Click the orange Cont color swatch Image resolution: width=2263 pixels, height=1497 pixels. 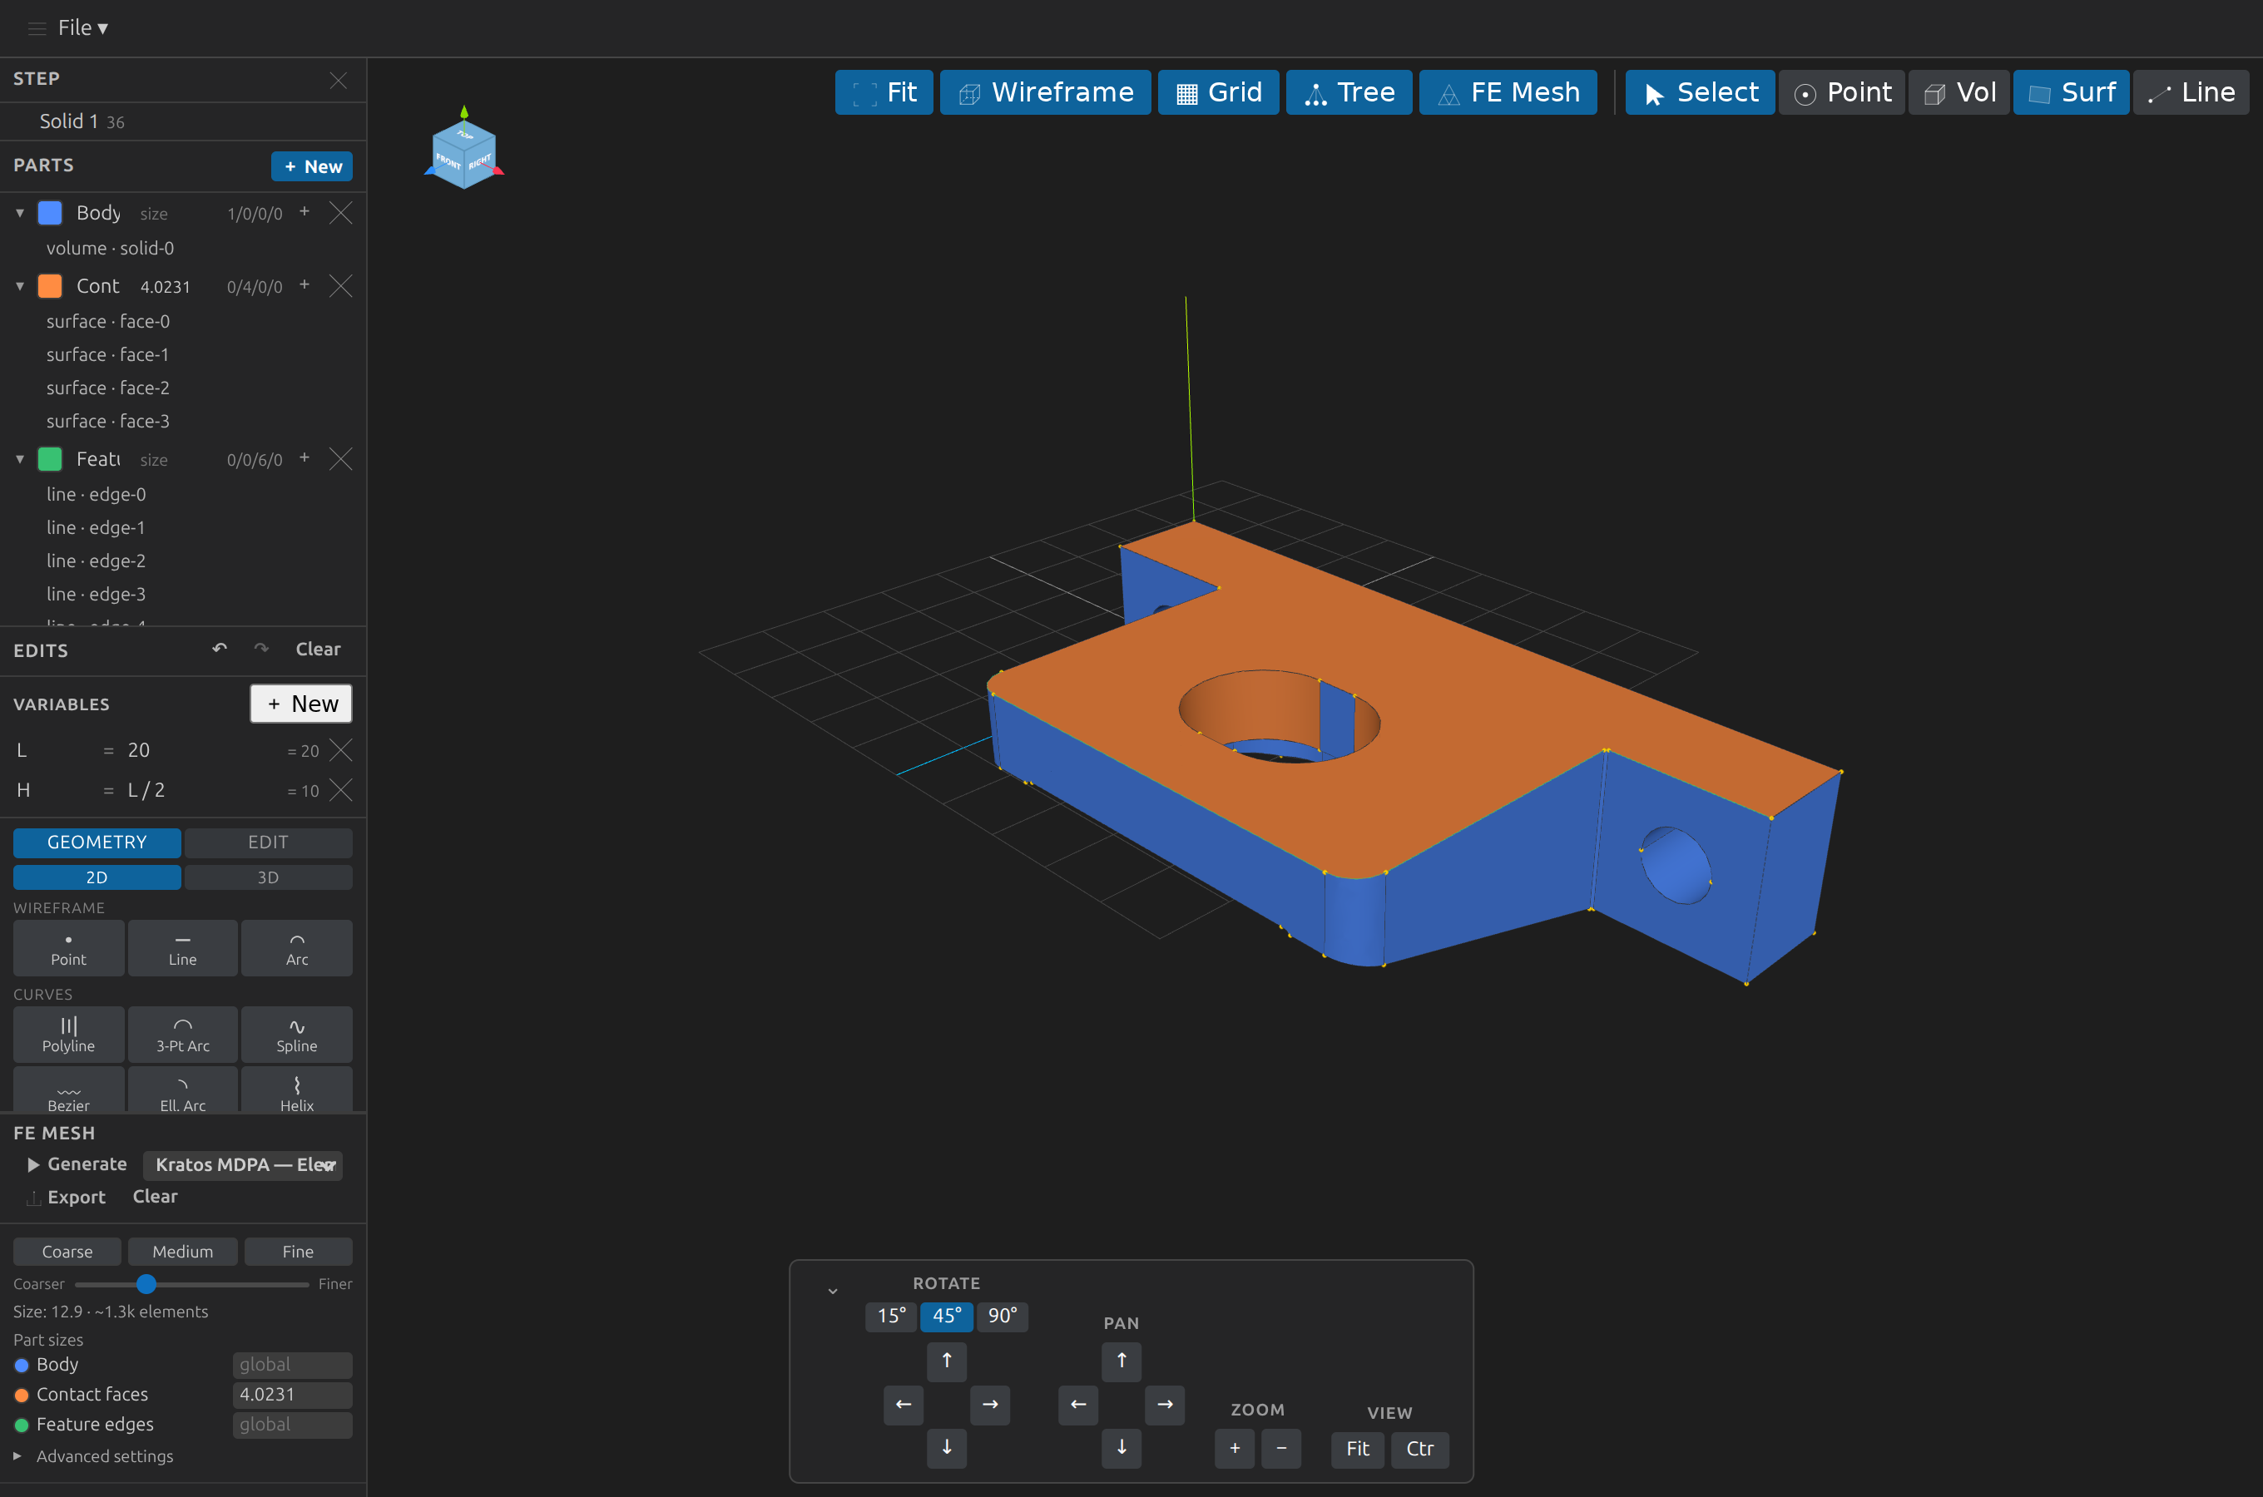(x=50, y=286)
